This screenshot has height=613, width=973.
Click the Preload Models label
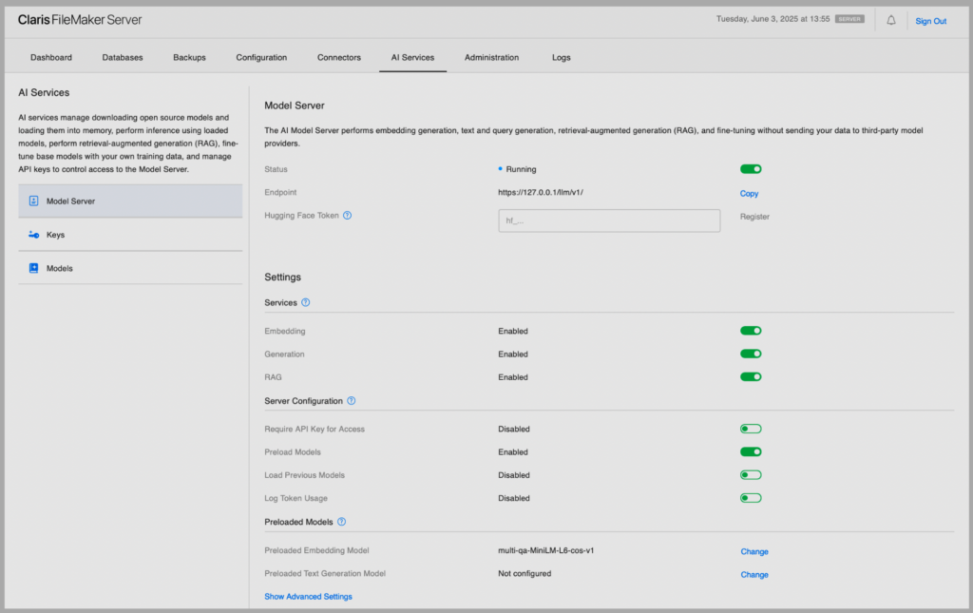[x=293, y=452]
